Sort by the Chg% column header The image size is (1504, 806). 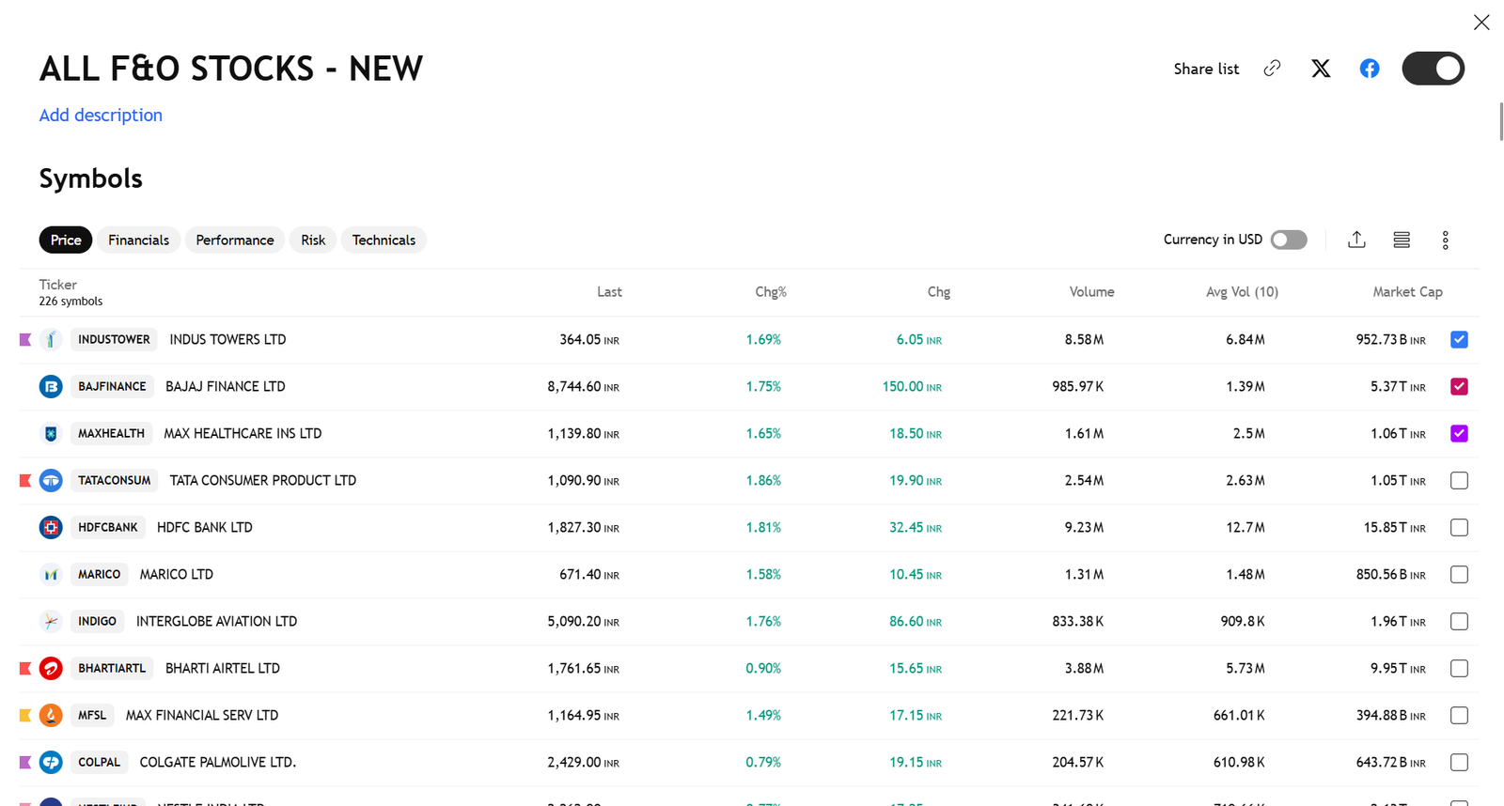(771, 292)
